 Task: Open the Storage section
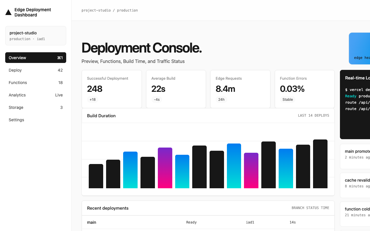[x=36, y=107]
